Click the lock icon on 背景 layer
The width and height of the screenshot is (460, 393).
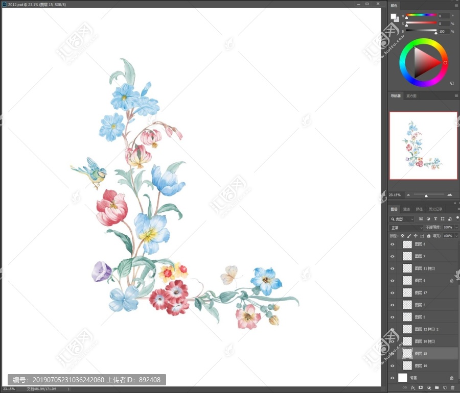(452, 378)
